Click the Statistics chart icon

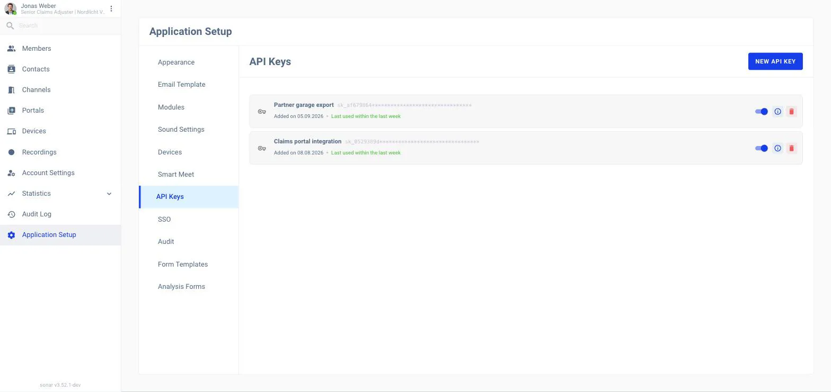pyautogui.click(x=11, y=194)
